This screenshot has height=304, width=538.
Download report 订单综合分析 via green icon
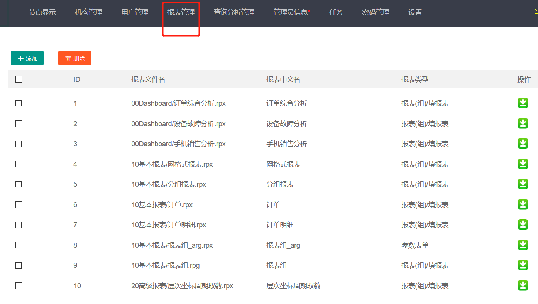(523, 103)
